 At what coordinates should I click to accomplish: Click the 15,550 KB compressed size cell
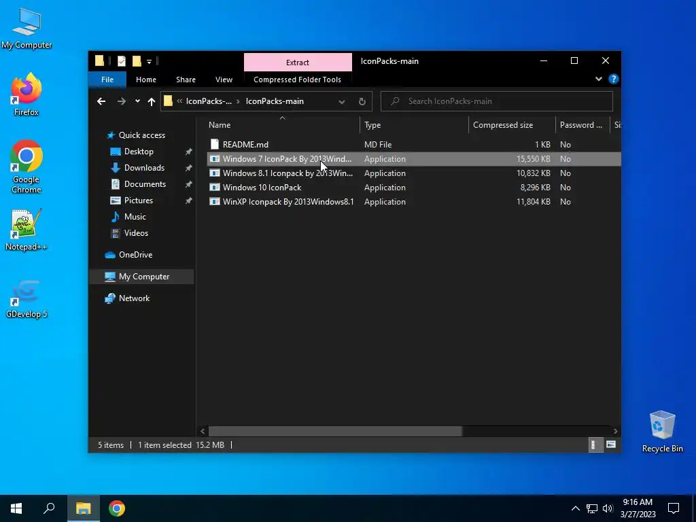(533, 159)
